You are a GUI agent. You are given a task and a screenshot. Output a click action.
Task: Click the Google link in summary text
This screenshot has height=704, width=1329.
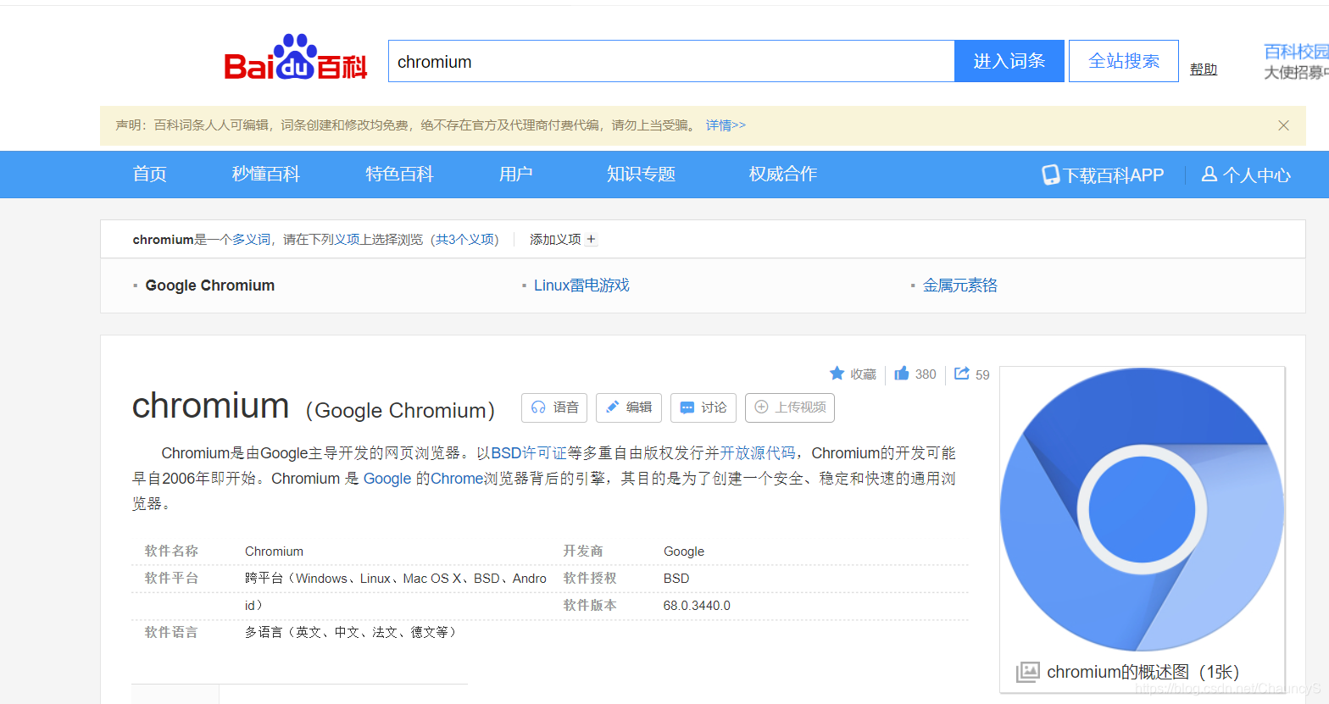pyautogui.click(x=387, y=479)
